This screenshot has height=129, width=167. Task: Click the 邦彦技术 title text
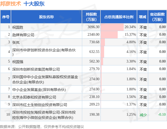(x=10, y=4)
